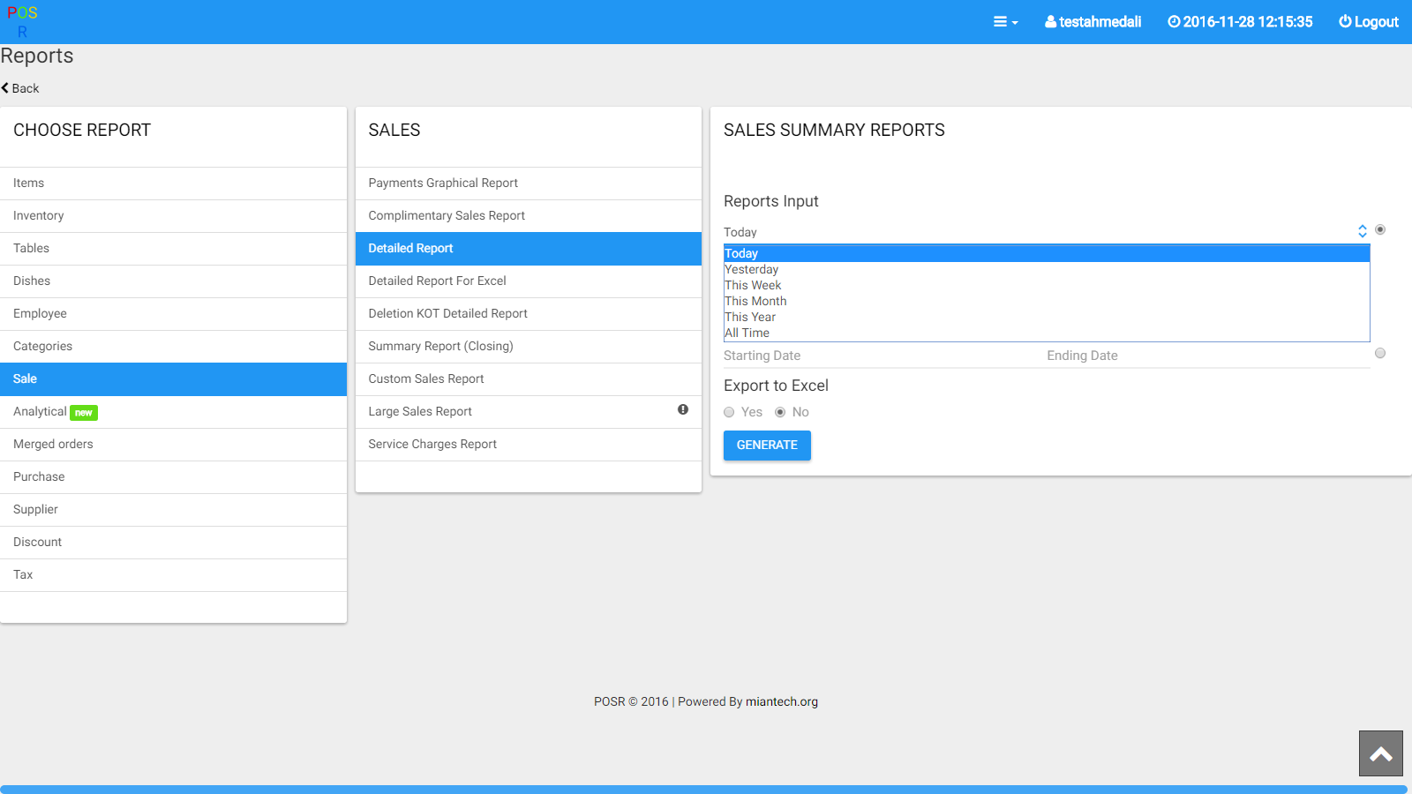Visit the miantech.org footer link
The height and width of the screenshot is (794, 1412).
781,701
